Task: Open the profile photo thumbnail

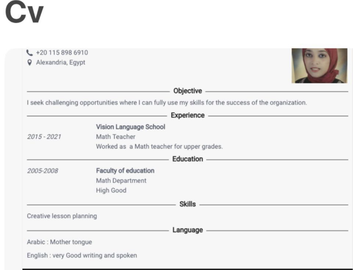Action: 319,66
